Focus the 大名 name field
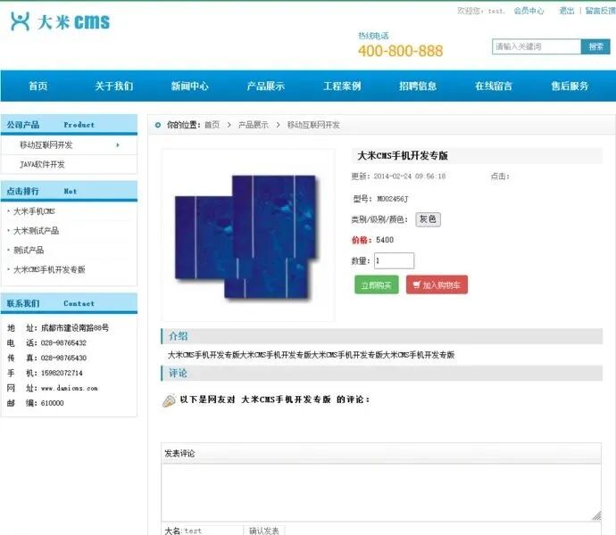This screenshot has height=535, width=616. (x=213, y=531)
